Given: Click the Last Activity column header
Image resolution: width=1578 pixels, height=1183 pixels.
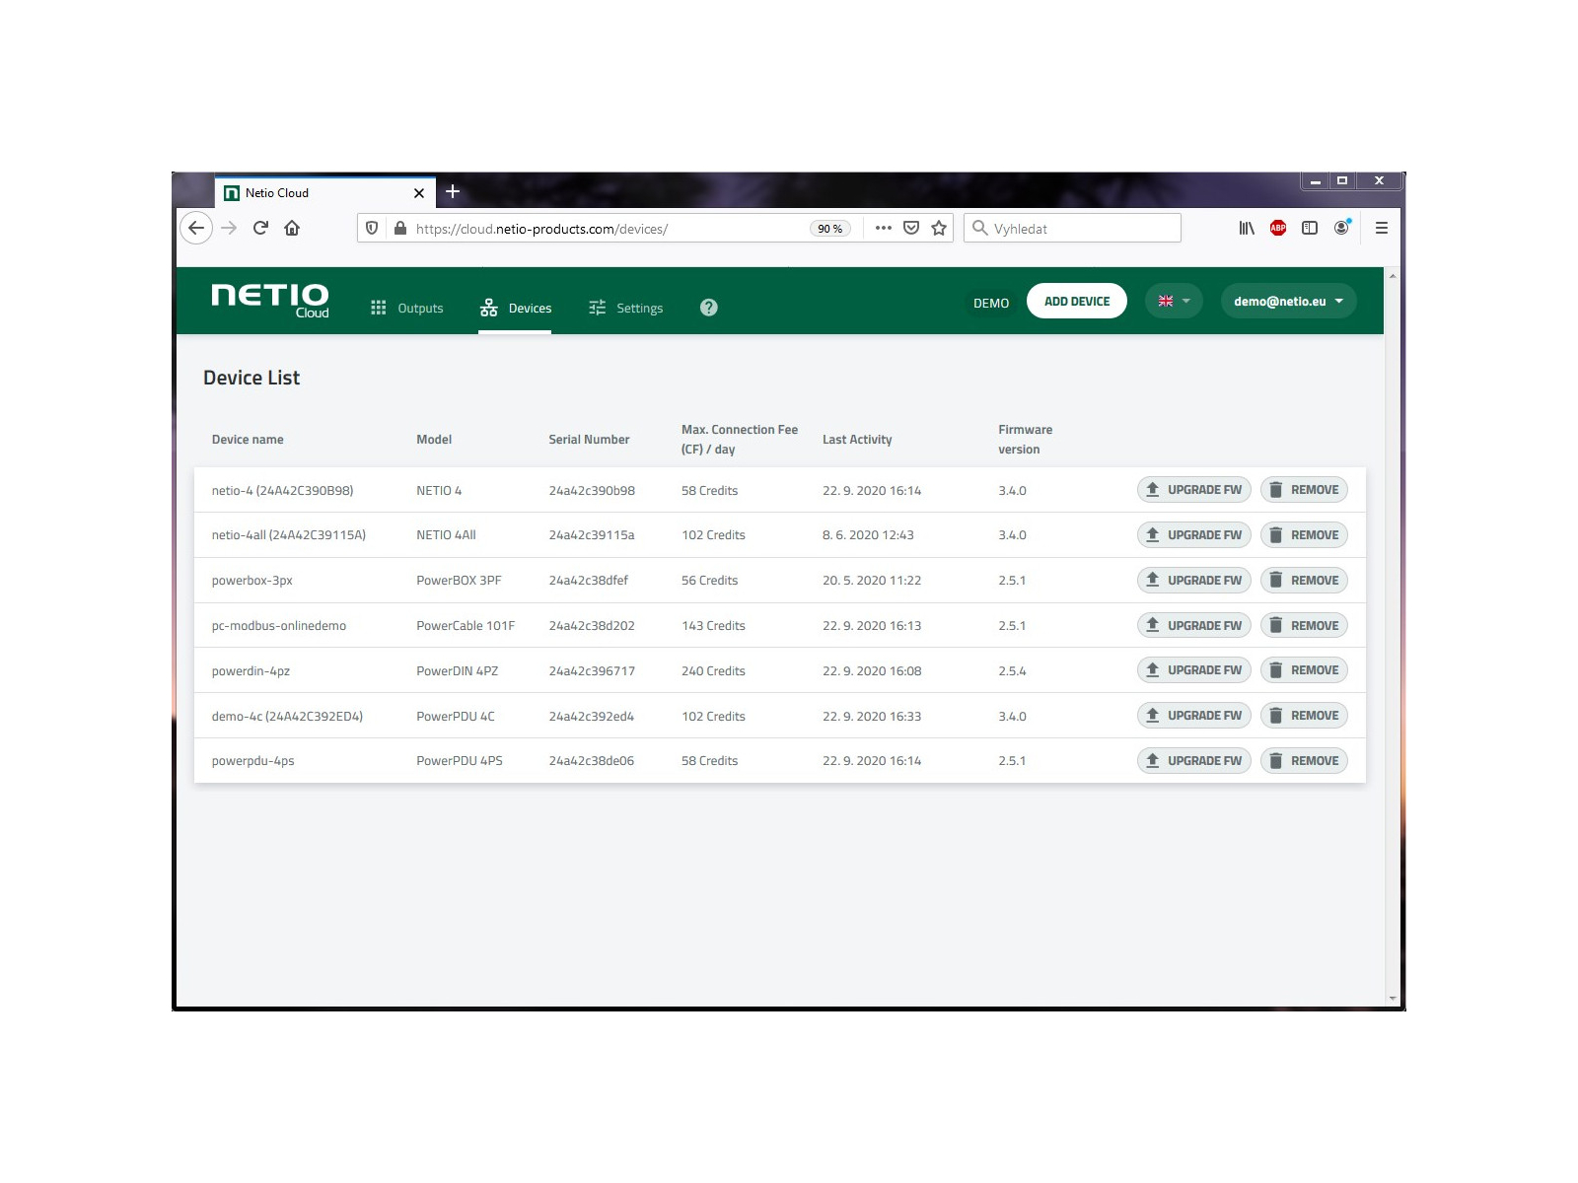Looking at the screenshot, I should [857, 440].
